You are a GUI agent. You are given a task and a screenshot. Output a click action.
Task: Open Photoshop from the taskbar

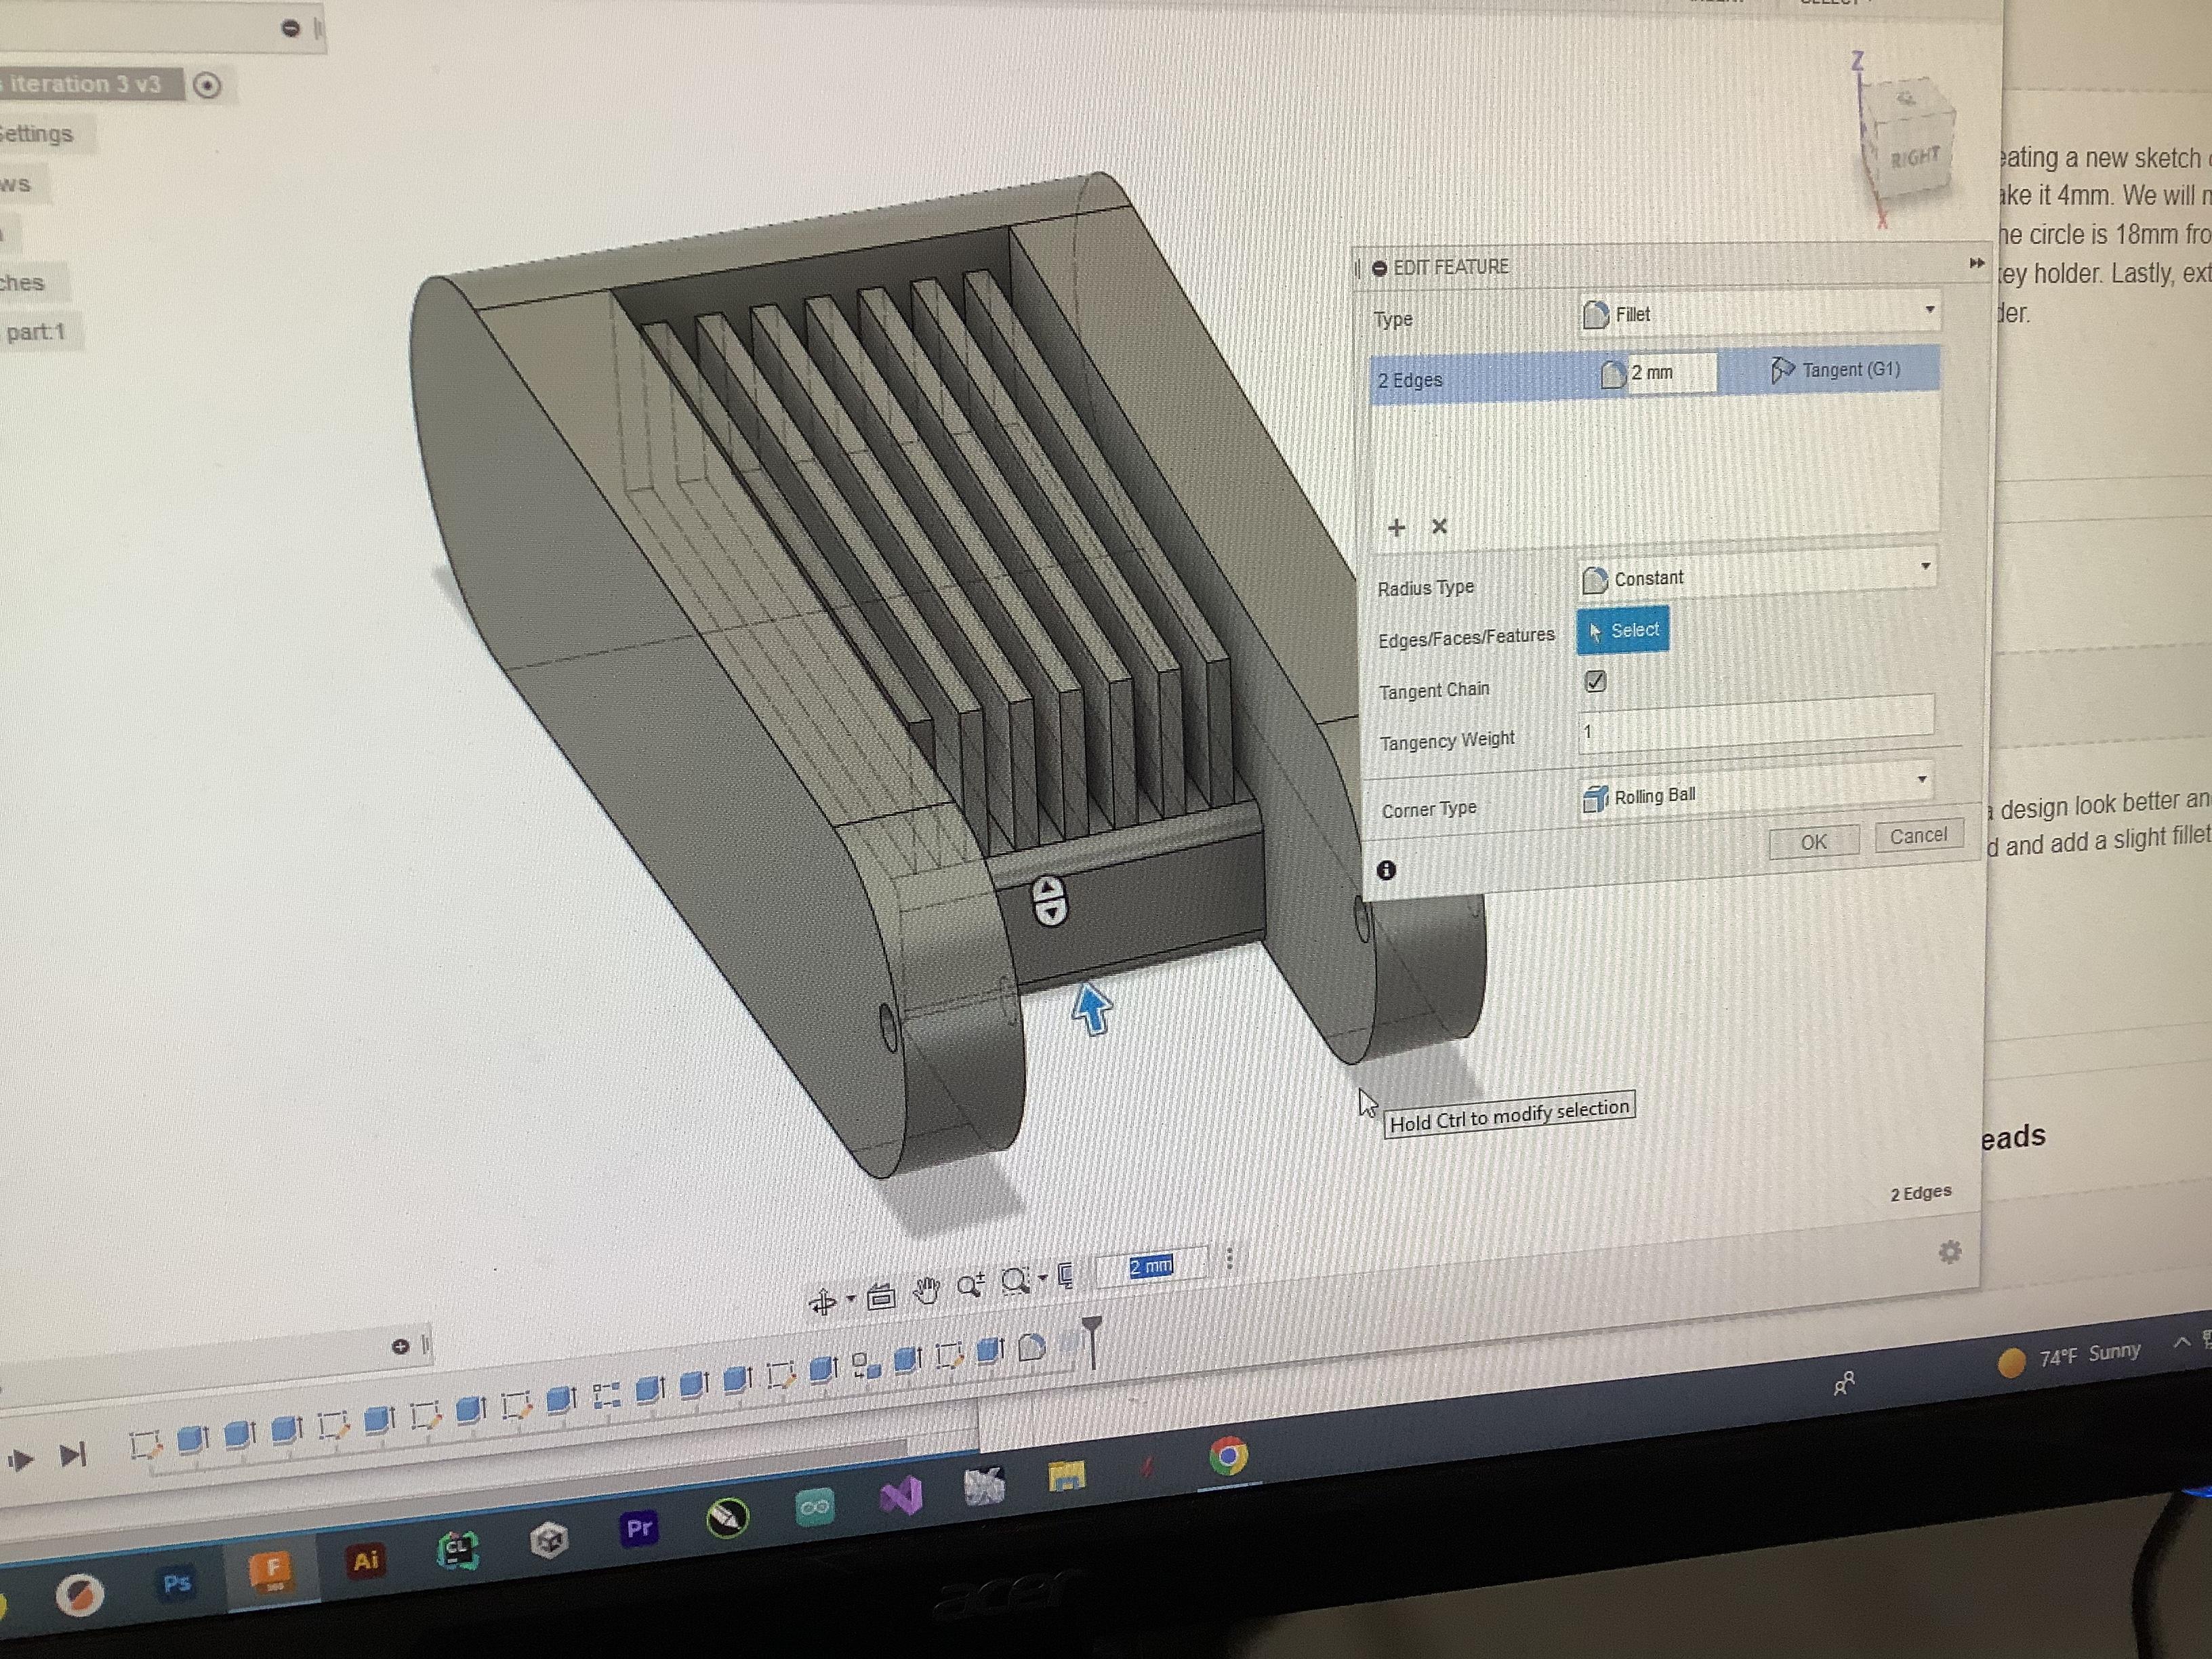click(176, 1583)
